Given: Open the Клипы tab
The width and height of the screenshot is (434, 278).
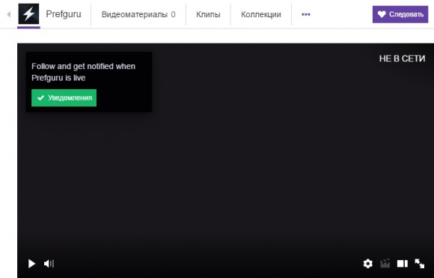Looking at the screenshot, I should (x=208, y=14).
